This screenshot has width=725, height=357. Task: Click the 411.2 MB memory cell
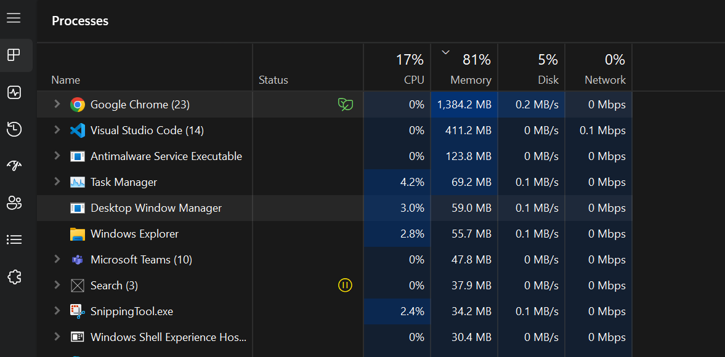click(x=464, y=130)
